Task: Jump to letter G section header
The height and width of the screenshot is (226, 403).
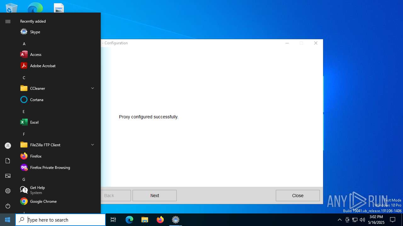Action: pos(24,180)
